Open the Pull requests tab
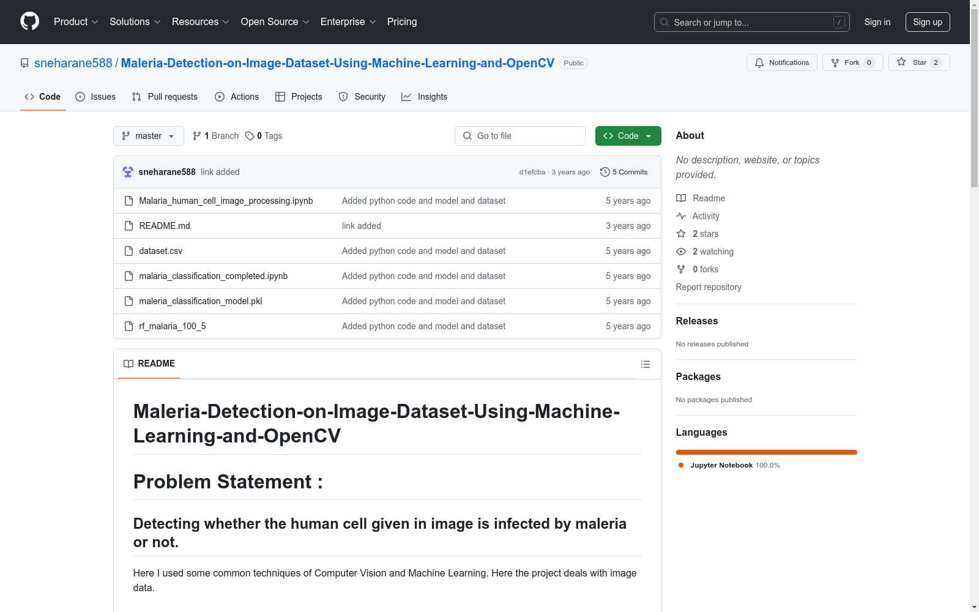Screen dimensions: 979x612 165,97
